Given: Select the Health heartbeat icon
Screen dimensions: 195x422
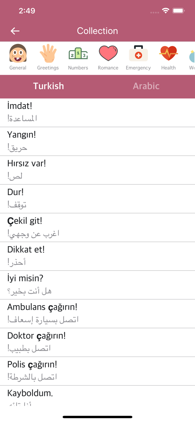Looking at the screenshot, I should (x=168, y=57).
